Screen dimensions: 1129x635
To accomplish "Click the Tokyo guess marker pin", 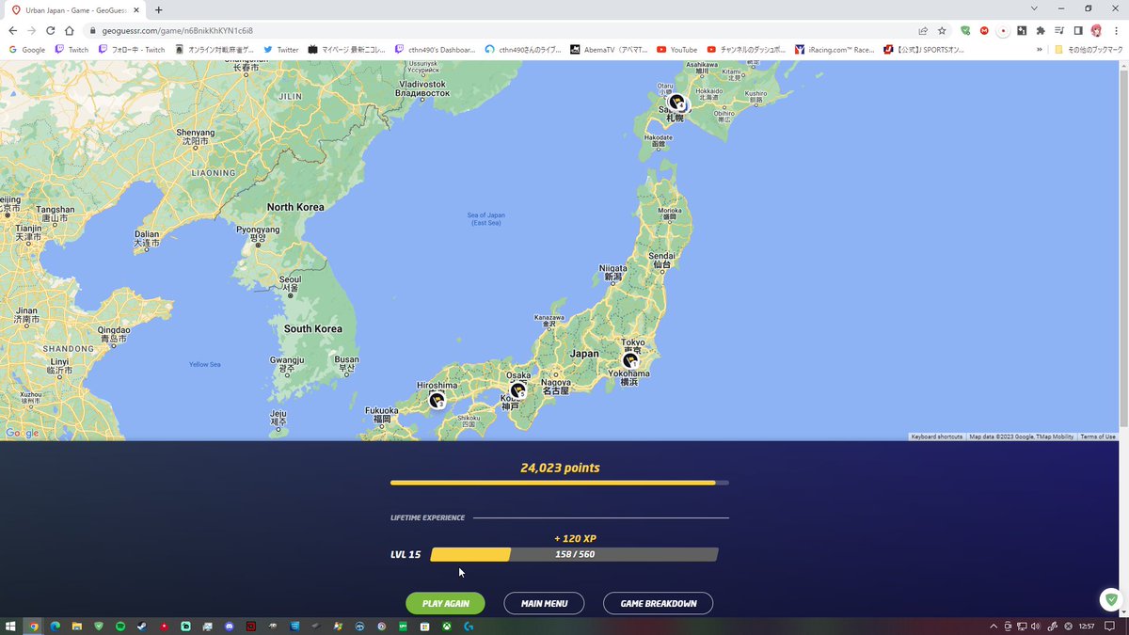I will coord(630,360).
